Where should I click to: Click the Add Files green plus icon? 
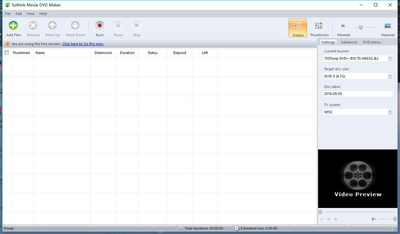click(x=13, y=25)
